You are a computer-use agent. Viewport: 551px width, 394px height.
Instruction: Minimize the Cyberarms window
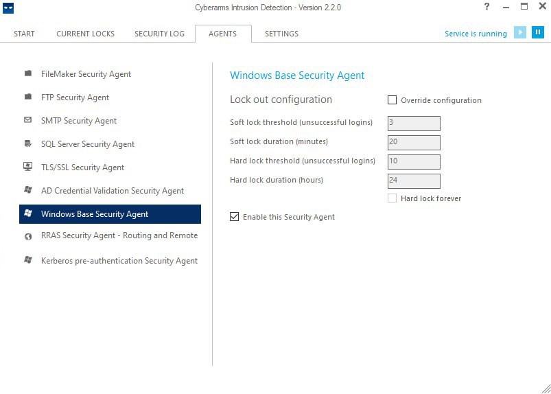coord(506,7)
